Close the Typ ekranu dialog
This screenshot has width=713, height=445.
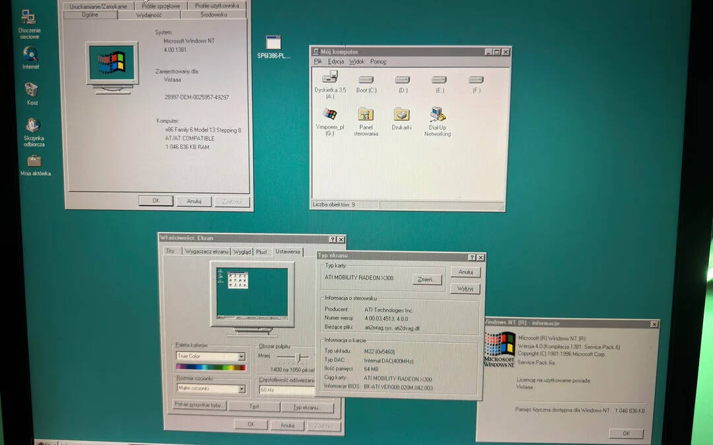[x=480, y=258]
